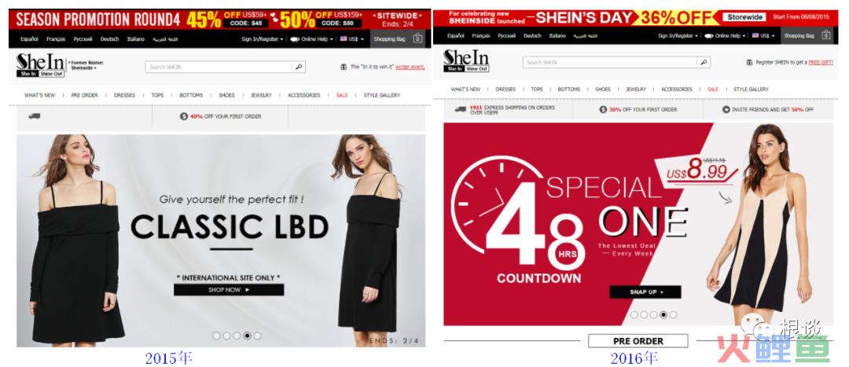The width and height of the screenshot is (849, 367).
Task: Click the gift icon beside winter event text
Action: point(344,67)
